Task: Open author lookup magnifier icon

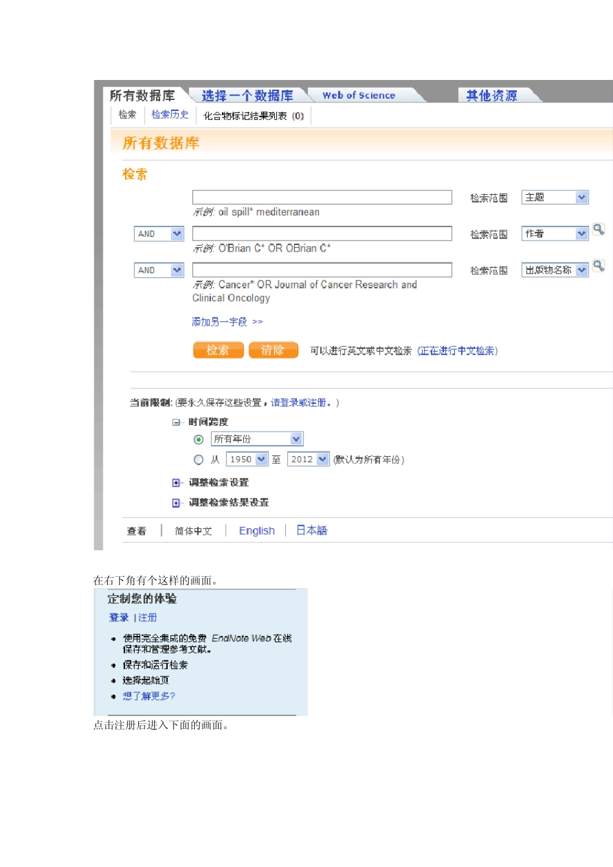Action: tap(599, 229)
